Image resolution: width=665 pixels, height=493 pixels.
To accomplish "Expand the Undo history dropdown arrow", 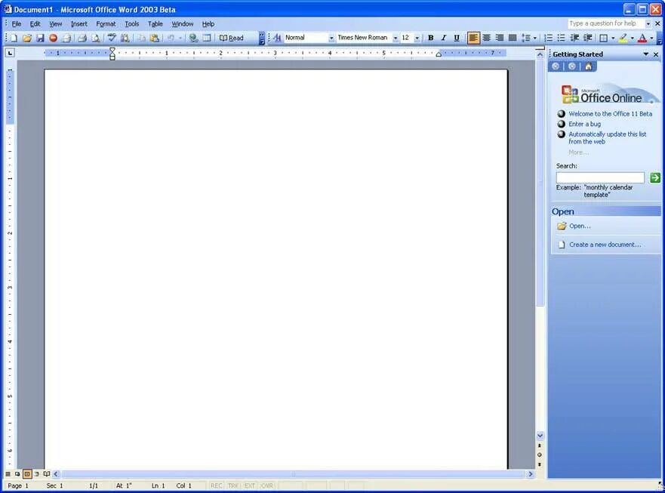I will 180,39.
